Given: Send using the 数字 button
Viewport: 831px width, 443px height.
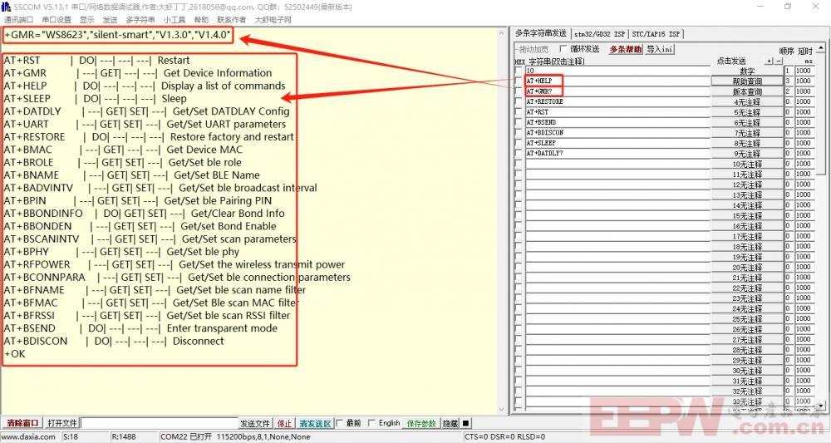Looking at the screenshot, I should [x=747, y=71].
